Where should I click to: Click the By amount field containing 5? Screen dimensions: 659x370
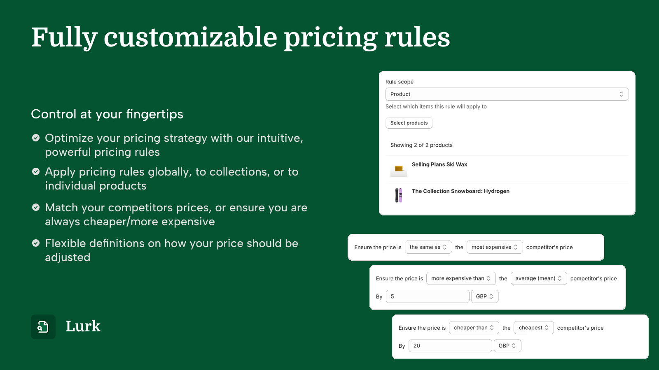tap(428, 296)
